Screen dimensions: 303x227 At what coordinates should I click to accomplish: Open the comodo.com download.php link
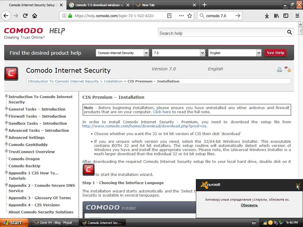coord(144,126)
